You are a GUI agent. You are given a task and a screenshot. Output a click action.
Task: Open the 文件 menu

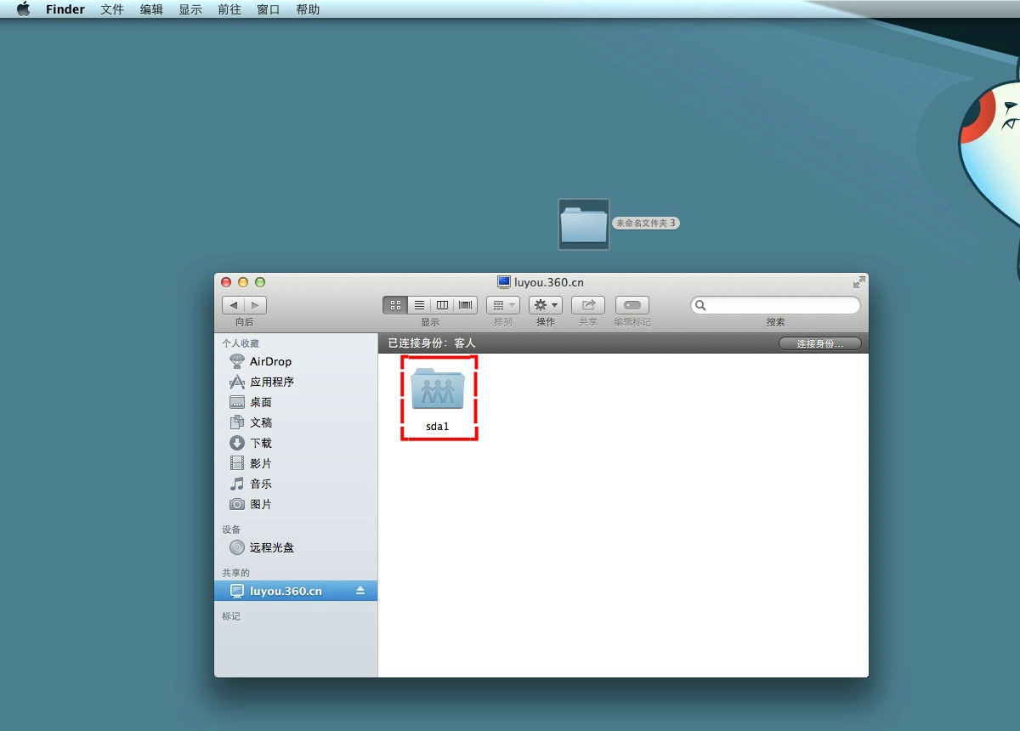(x=112, y=9)
